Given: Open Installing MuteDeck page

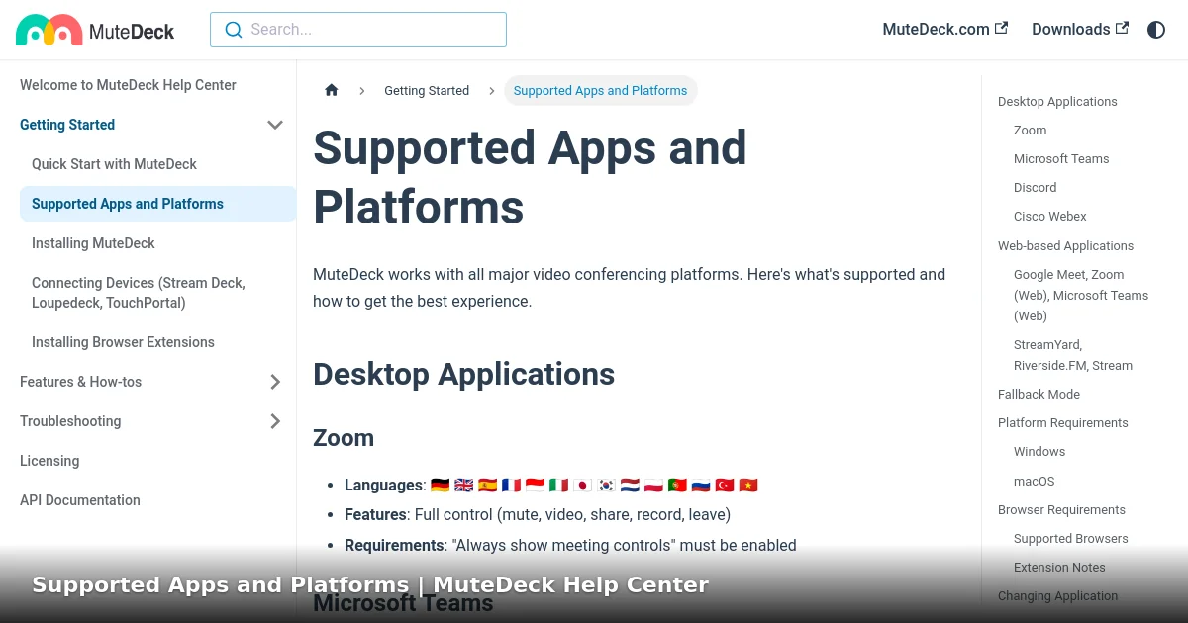Looking at the screenshot, I should 93,243.
